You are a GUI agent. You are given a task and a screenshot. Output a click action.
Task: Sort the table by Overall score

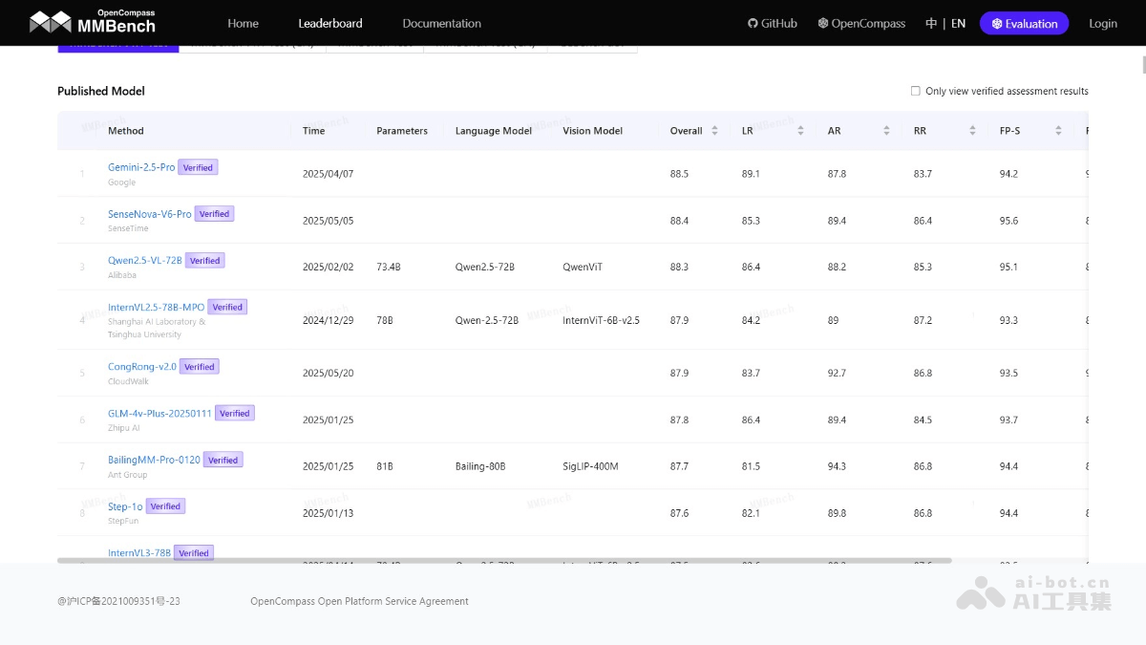coord(714,131)
